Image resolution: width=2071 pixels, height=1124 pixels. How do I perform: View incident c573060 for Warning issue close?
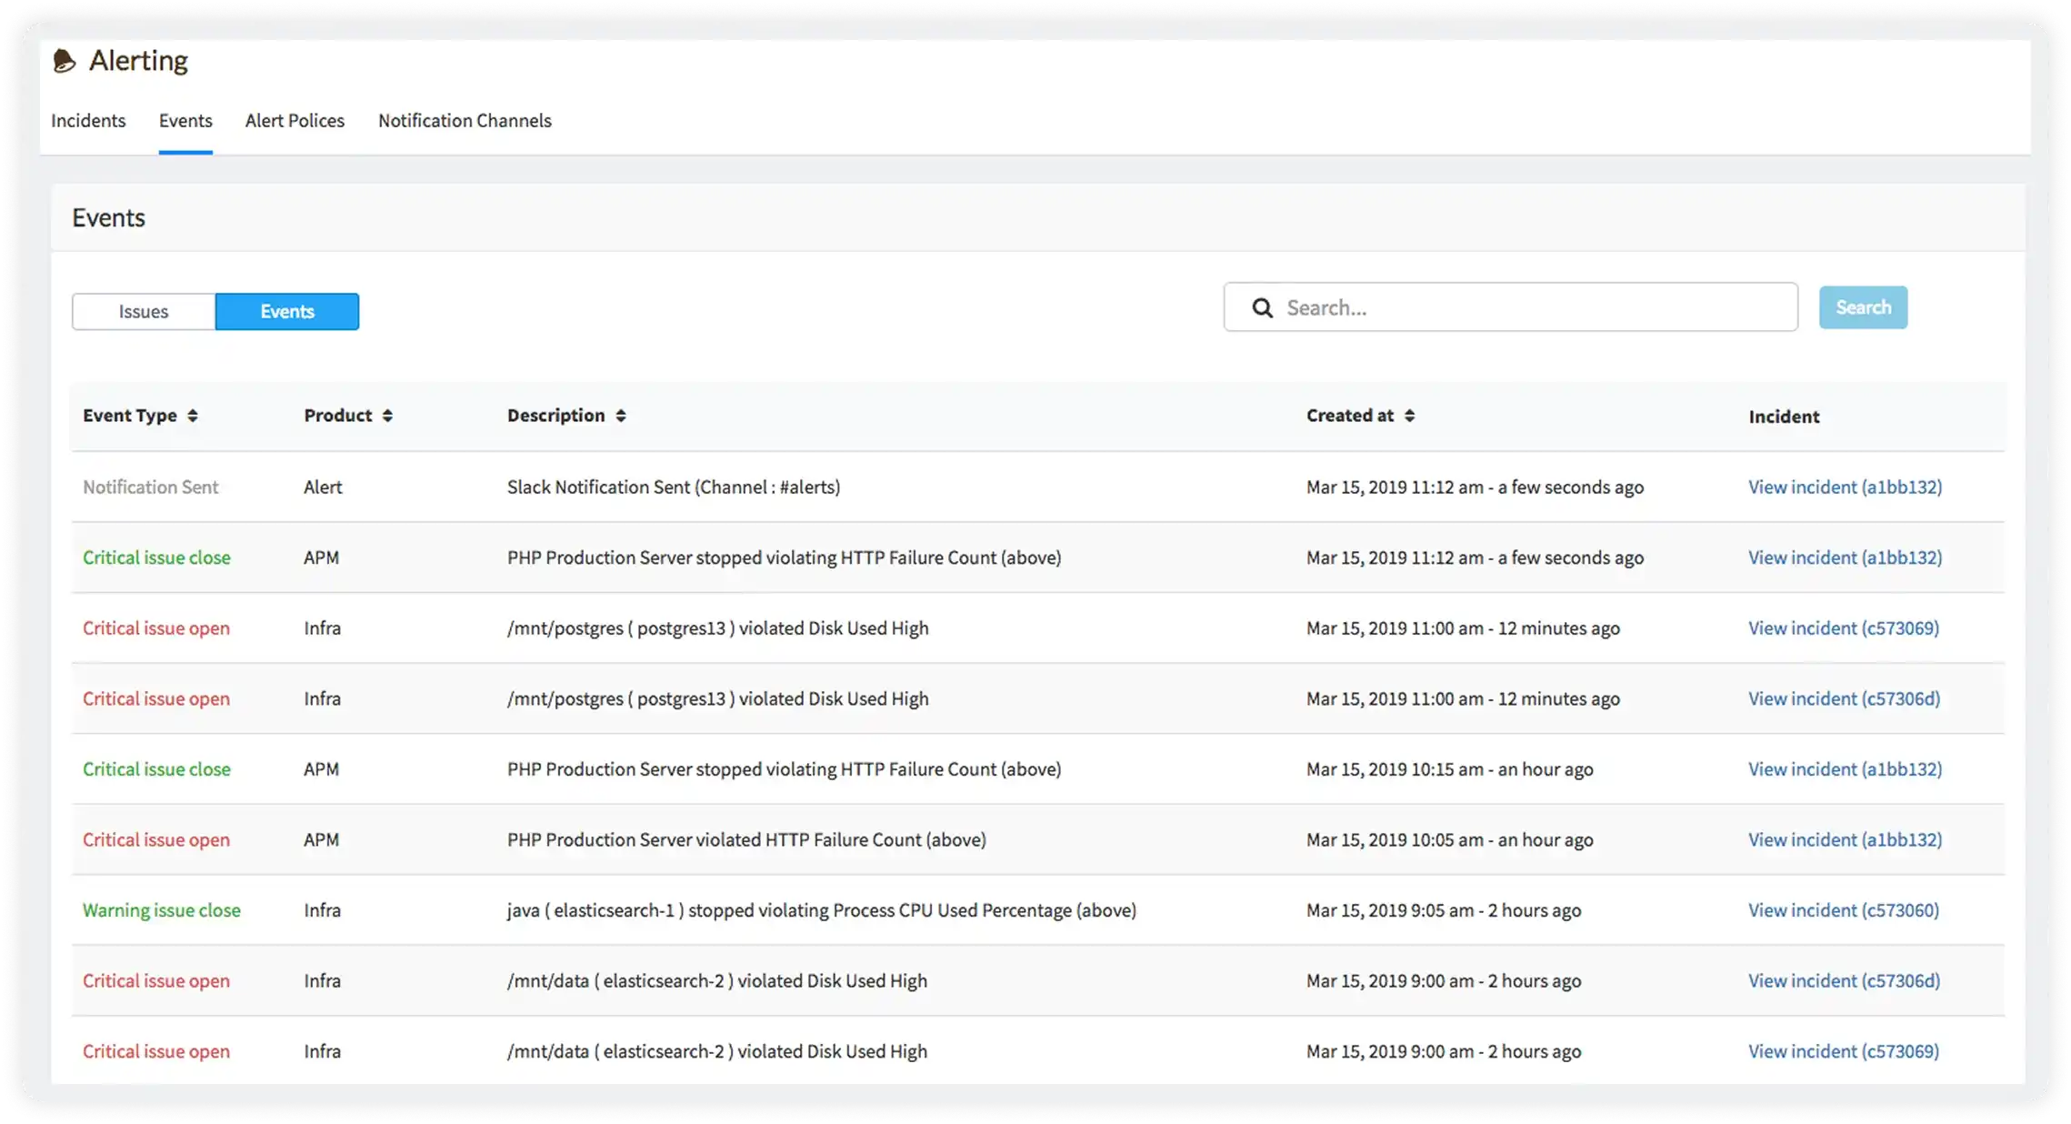[1843, 909]
